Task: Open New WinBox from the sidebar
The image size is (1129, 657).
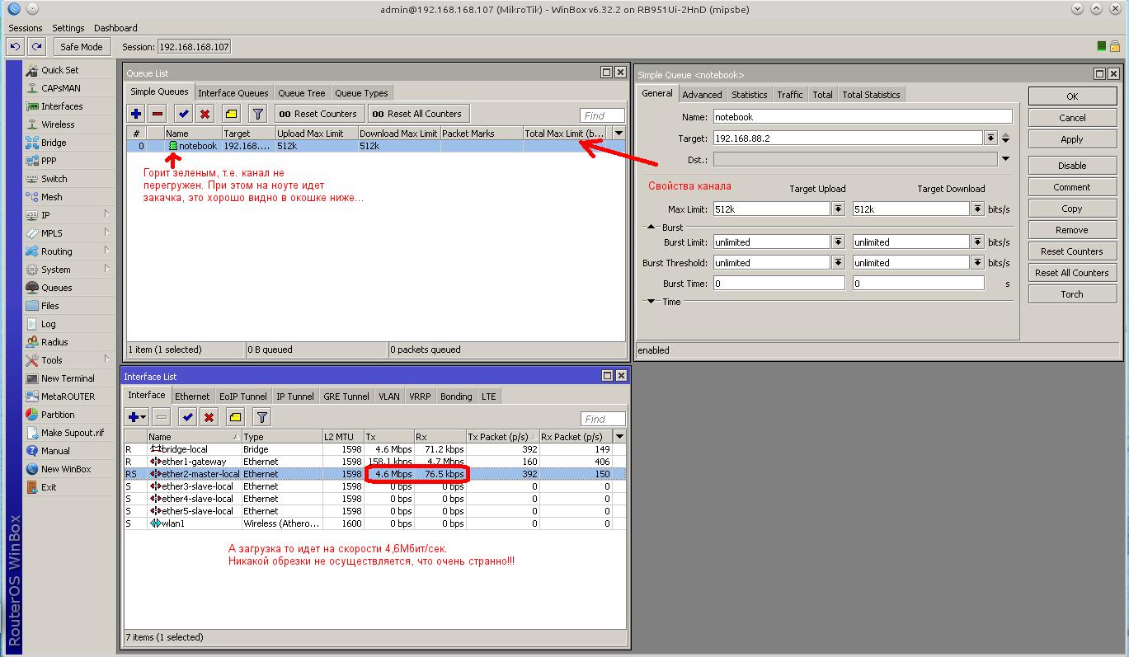Action: coord(66,469)
